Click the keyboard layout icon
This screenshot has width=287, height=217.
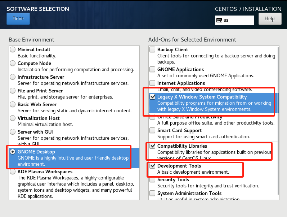[219, 20]
